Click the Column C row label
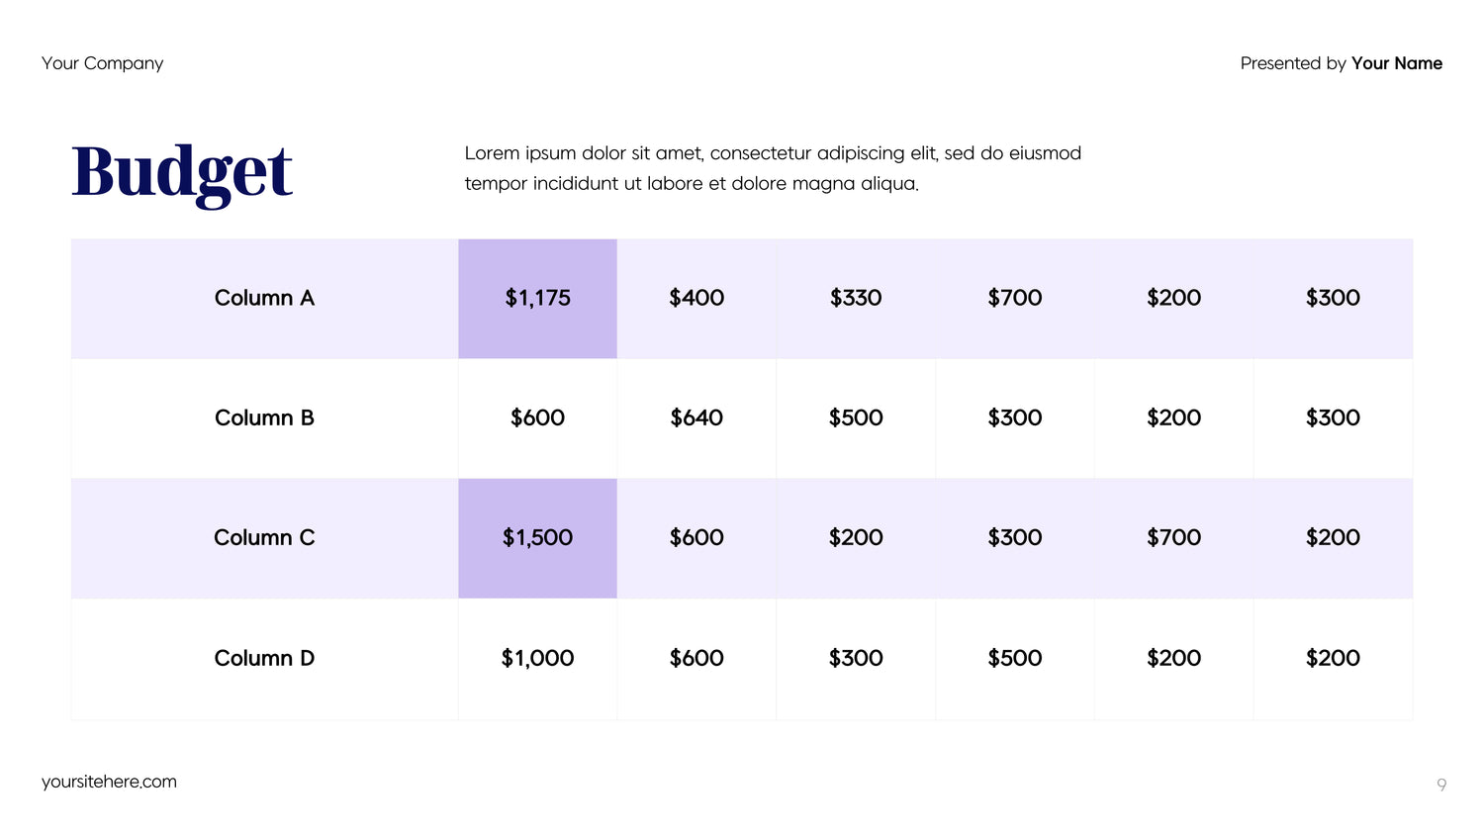Image resolution: width=1484 pixels, height=835 pixels. click(x=264, y=537)
